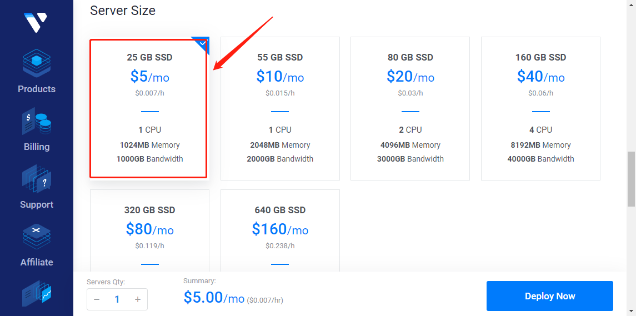Open the Support sidebar icon
This screenshot has width=636, height=316.
37,179
